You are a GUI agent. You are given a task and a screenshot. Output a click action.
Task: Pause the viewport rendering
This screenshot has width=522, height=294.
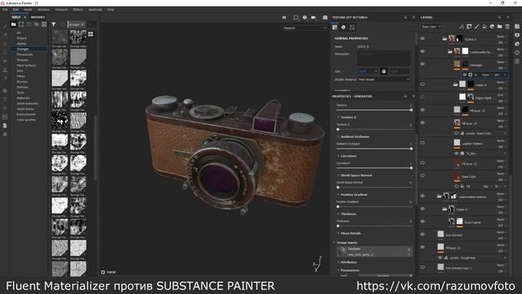[284, 17]
